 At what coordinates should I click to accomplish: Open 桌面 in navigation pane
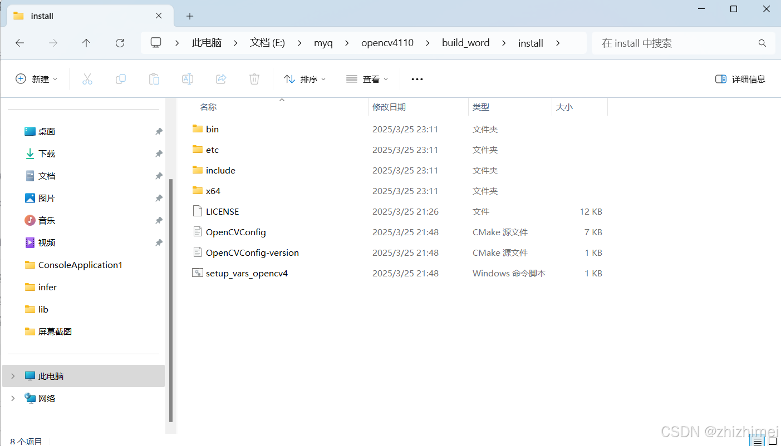click(x=47, y=131)
